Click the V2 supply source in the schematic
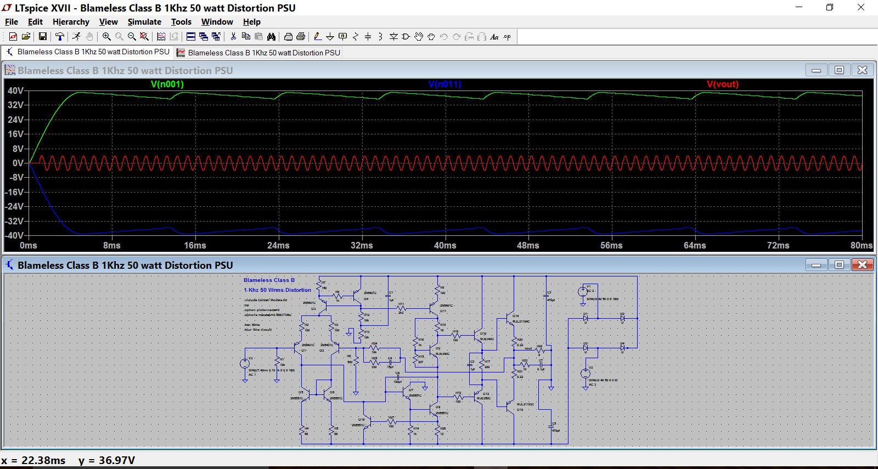 (586, 373)
